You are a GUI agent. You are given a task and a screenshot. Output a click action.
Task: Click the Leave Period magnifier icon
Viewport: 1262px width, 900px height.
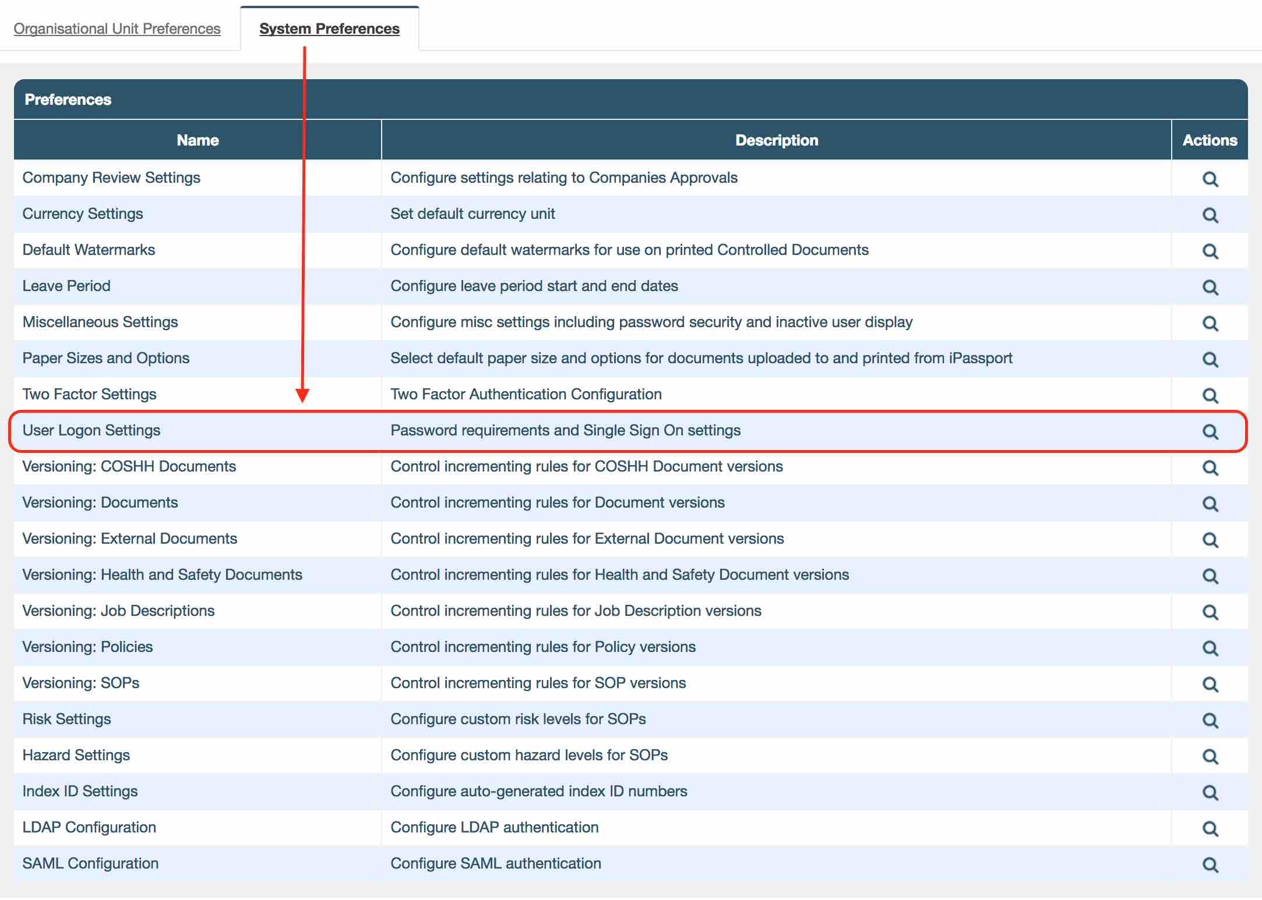(x=1210, y=287)
